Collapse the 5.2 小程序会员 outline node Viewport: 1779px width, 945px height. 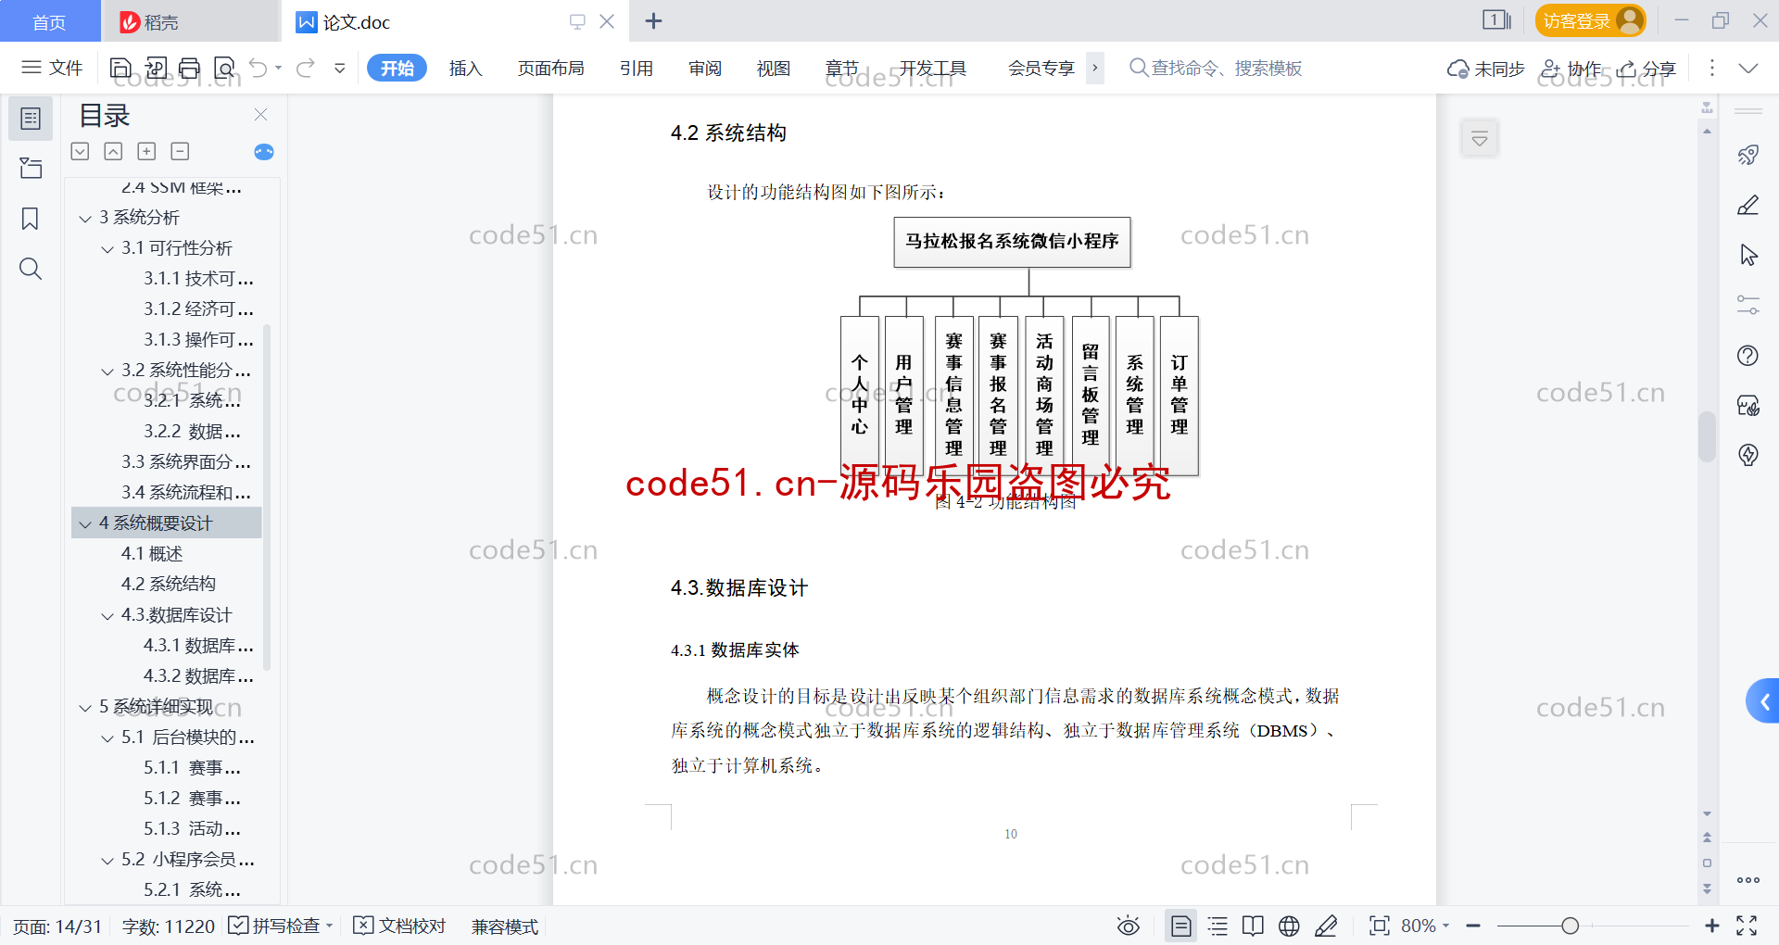[107, 860]
